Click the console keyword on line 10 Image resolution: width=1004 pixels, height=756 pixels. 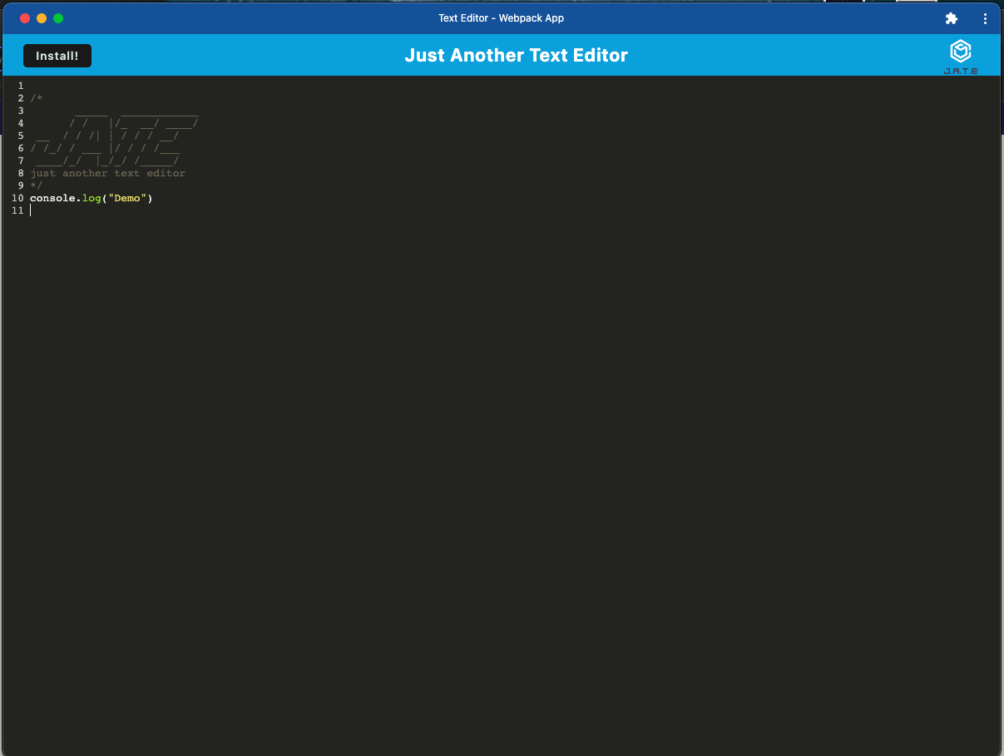tap(52, 198)
